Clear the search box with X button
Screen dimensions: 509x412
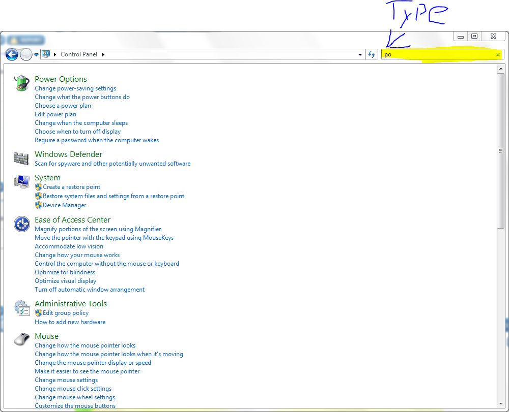pos(498,54)
